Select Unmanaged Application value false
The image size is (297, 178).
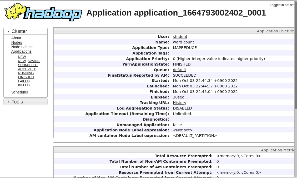point(177,125)
